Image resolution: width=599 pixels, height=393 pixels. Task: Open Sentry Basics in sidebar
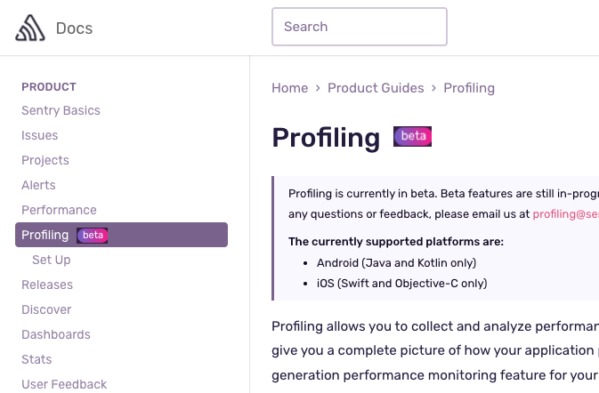[61, 110]
